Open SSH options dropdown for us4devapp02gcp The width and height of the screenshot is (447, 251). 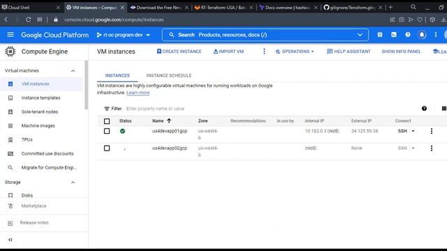pos(413,148)
